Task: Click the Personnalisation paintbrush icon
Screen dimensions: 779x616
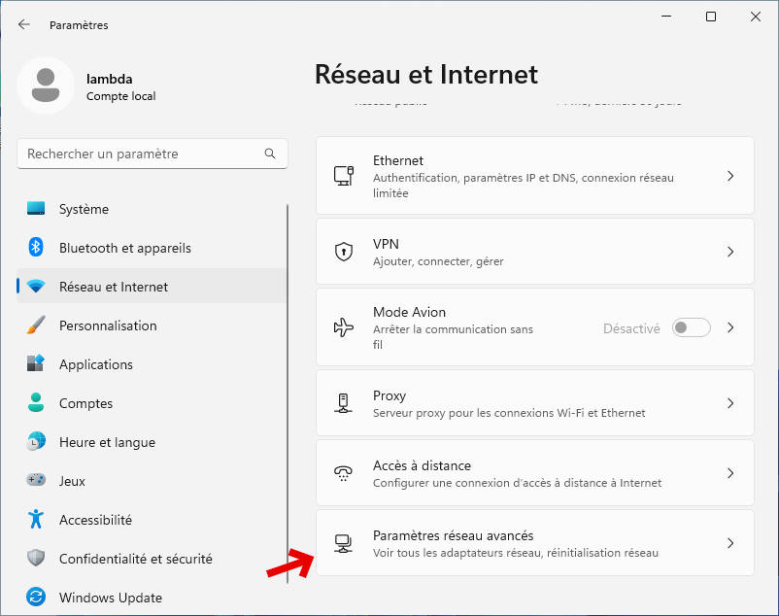Action: 36,325
